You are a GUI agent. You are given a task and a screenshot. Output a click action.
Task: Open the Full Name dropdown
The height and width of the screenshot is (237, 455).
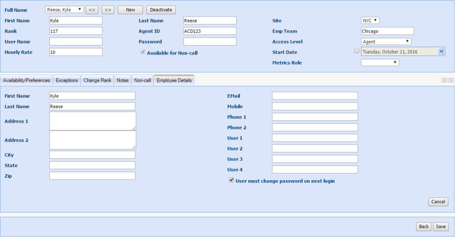coord(65,9)
